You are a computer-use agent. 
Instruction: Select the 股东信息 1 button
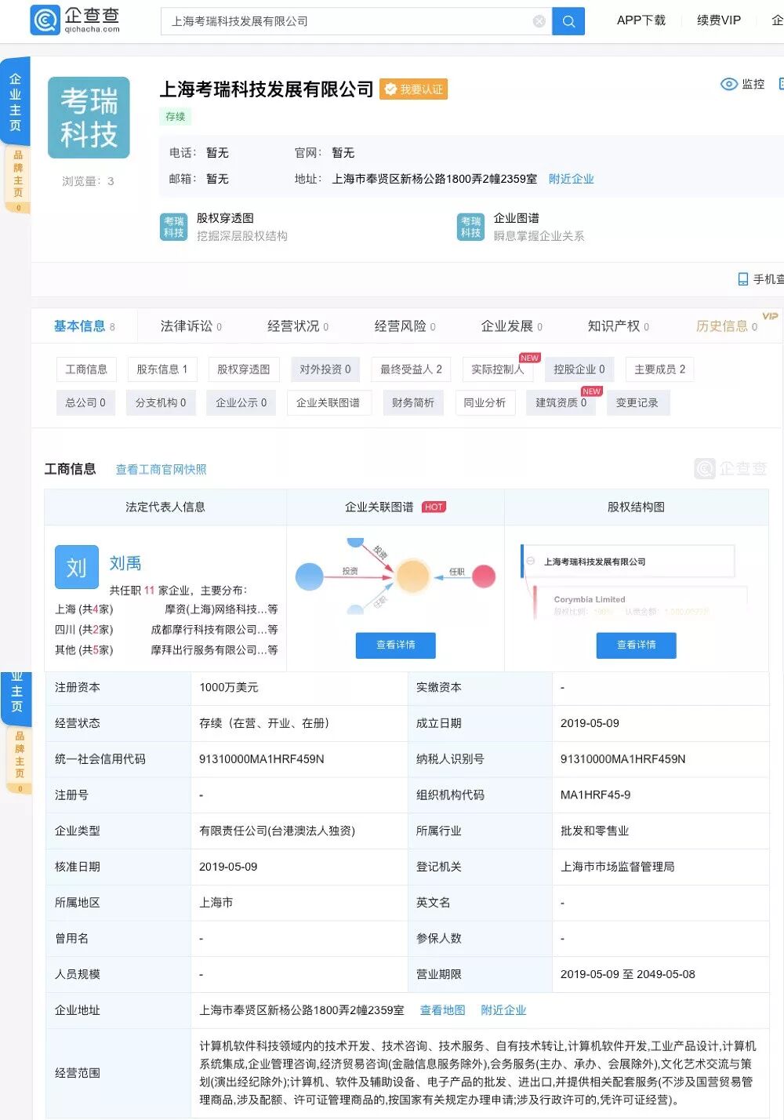click(162, 369)
